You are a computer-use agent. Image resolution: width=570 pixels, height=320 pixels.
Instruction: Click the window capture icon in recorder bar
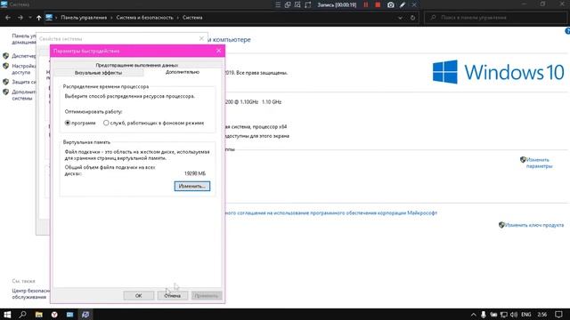288,4
